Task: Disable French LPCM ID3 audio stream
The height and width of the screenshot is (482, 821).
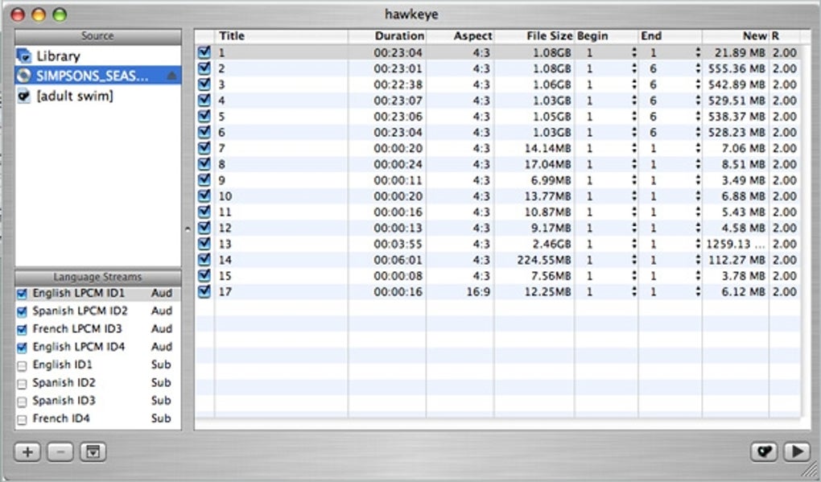Action: coord(22,330)
